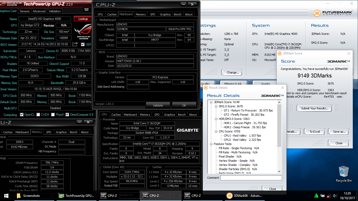Click the GPU-Z screenshot camera icon
The width and height of the screenshot is (358, 201).
[86, 10]
